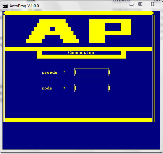The height and width of the screenshot is (154, 163).
Task: Close the AntoProg window
Action: click(153, 4)
